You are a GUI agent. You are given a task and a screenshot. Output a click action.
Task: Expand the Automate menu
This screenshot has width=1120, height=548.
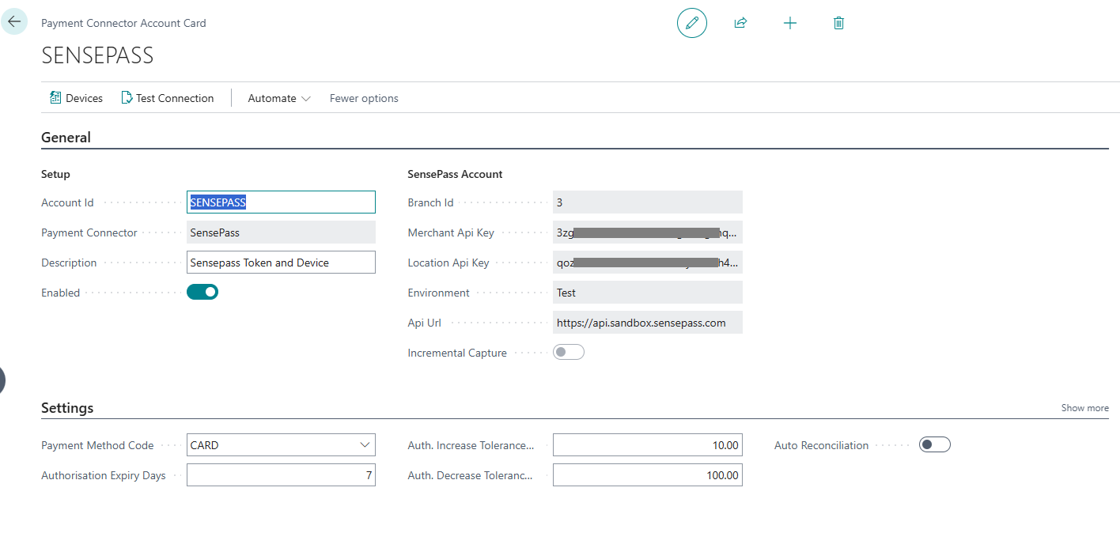point(278,98)
